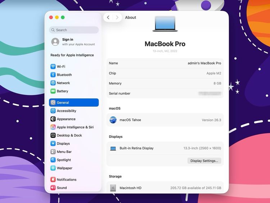Open Apple Intelligence & Siri settings
Image resolution: width=270 pixels, height=203 pixels.
click(x=74, y=127)
